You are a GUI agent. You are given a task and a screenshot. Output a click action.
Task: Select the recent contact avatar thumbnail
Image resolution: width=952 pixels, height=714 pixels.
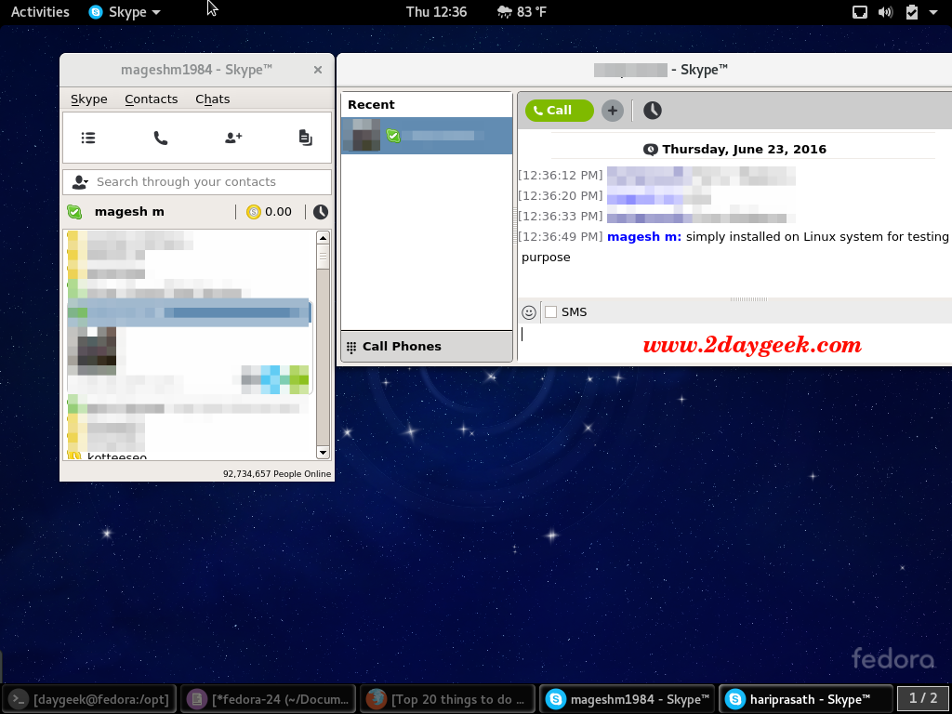point(362,136)
